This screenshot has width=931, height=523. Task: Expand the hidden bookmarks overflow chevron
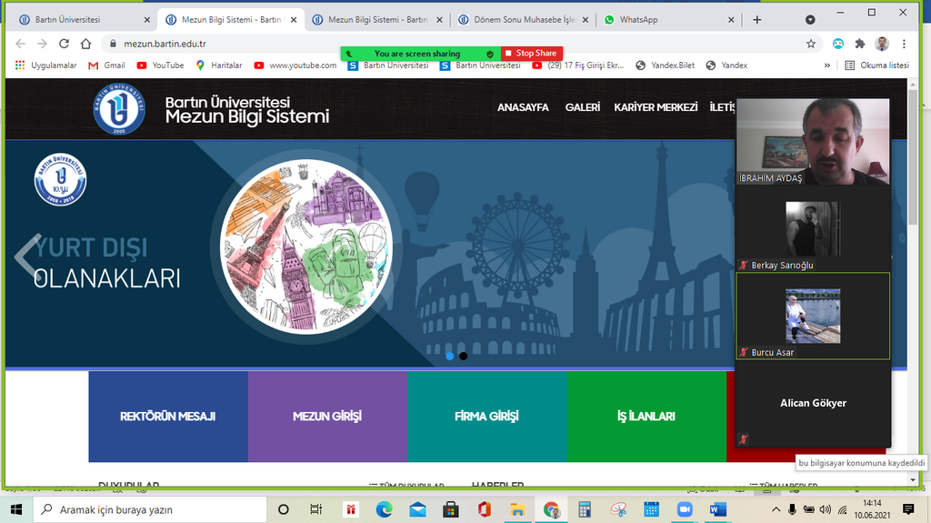pyautogui.click(x=826, y=65)
